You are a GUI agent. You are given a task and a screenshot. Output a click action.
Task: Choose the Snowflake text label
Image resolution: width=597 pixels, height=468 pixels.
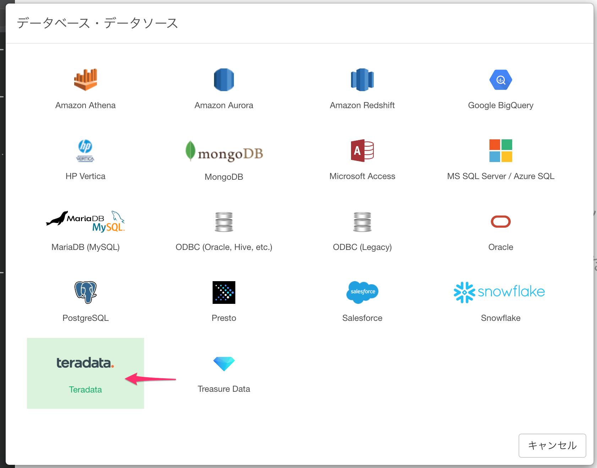click(501, 318)
